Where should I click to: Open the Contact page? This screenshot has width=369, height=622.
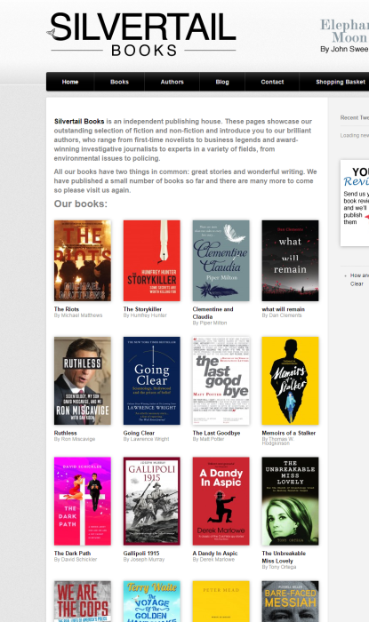click(x=272, y=82)
